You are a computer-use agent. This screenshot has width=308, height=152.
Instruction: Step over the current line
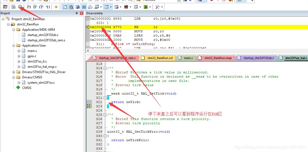pos(35,7)
